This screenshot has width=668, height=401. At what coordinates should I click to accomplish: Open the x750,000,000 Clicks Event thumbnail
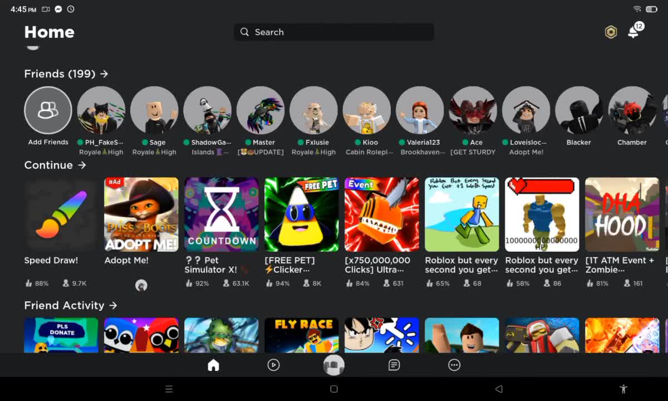382,214
